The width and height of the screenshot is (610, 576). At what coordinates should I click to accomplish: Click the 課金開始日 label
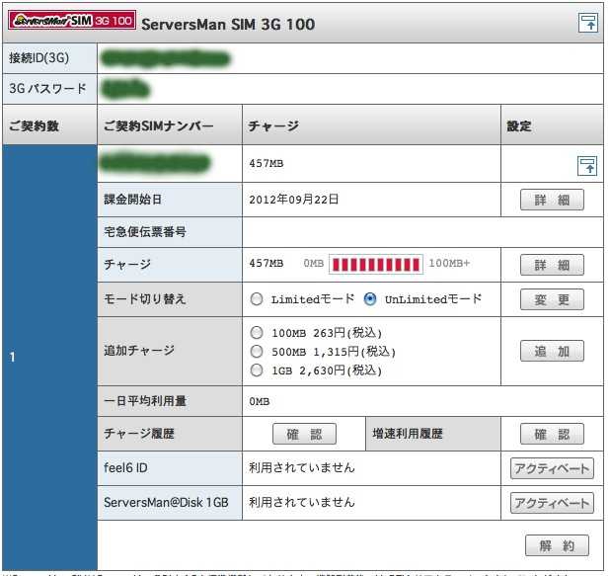132,200
